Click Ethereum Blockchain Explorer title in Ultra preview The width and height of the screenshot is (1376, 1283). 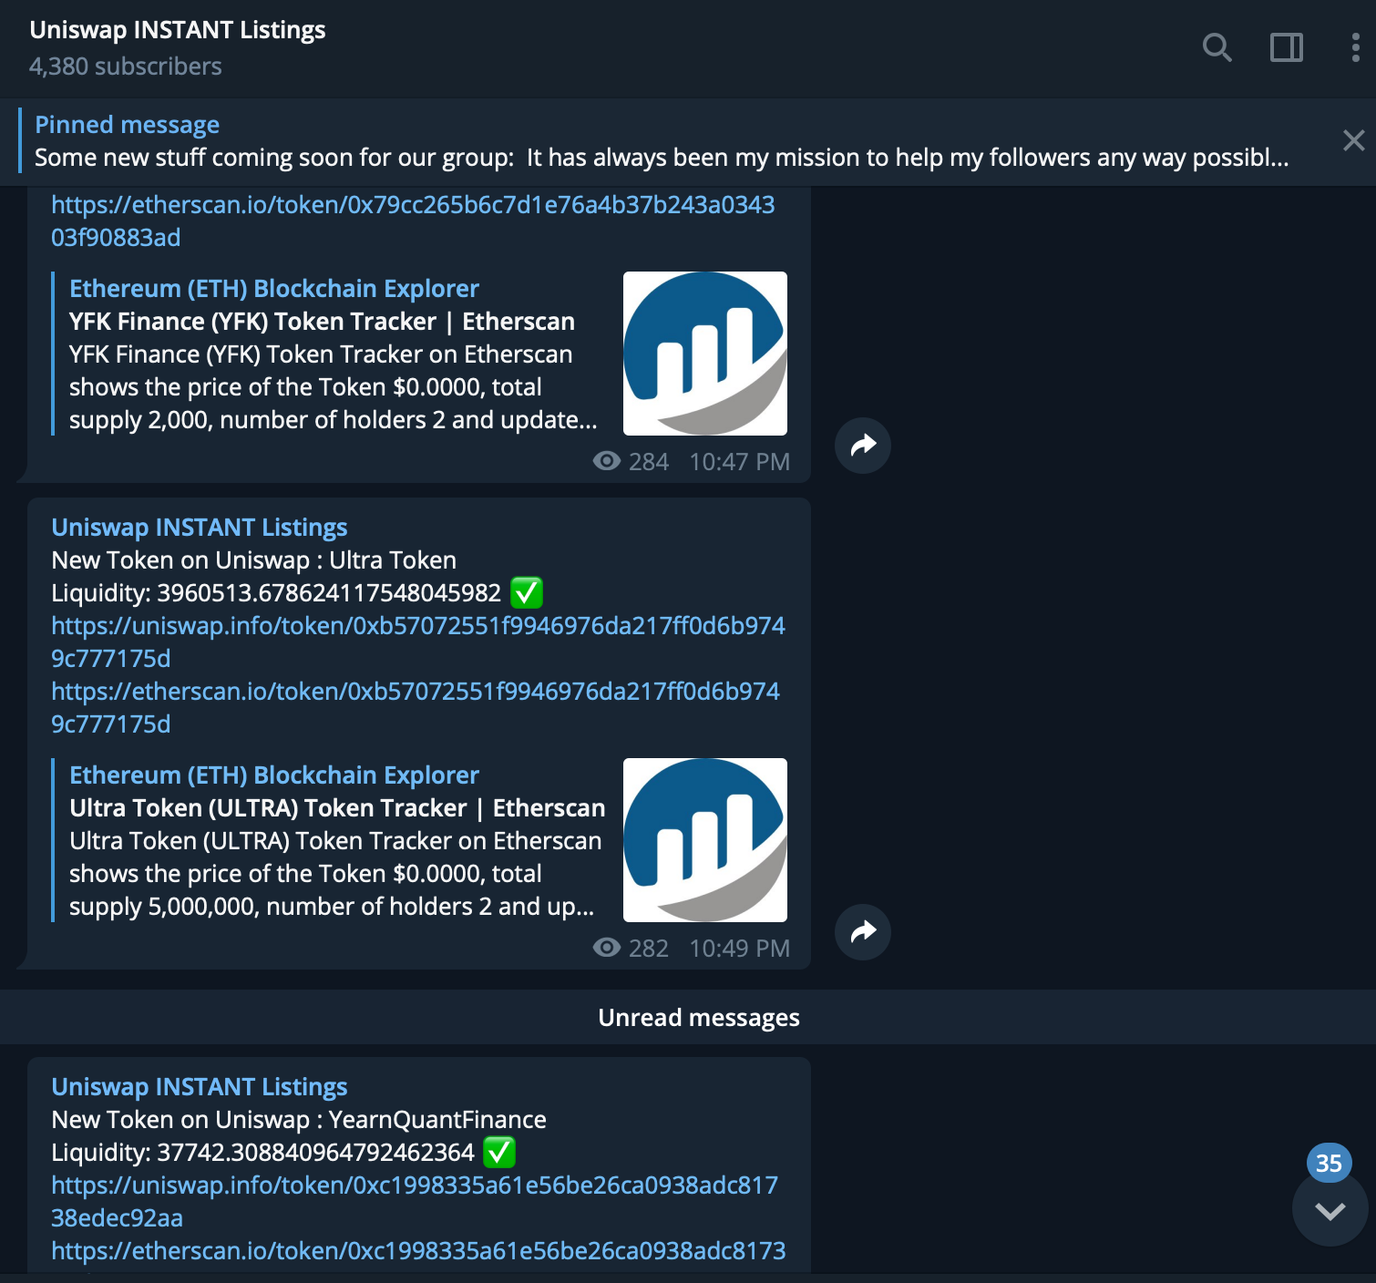[273, 775]
